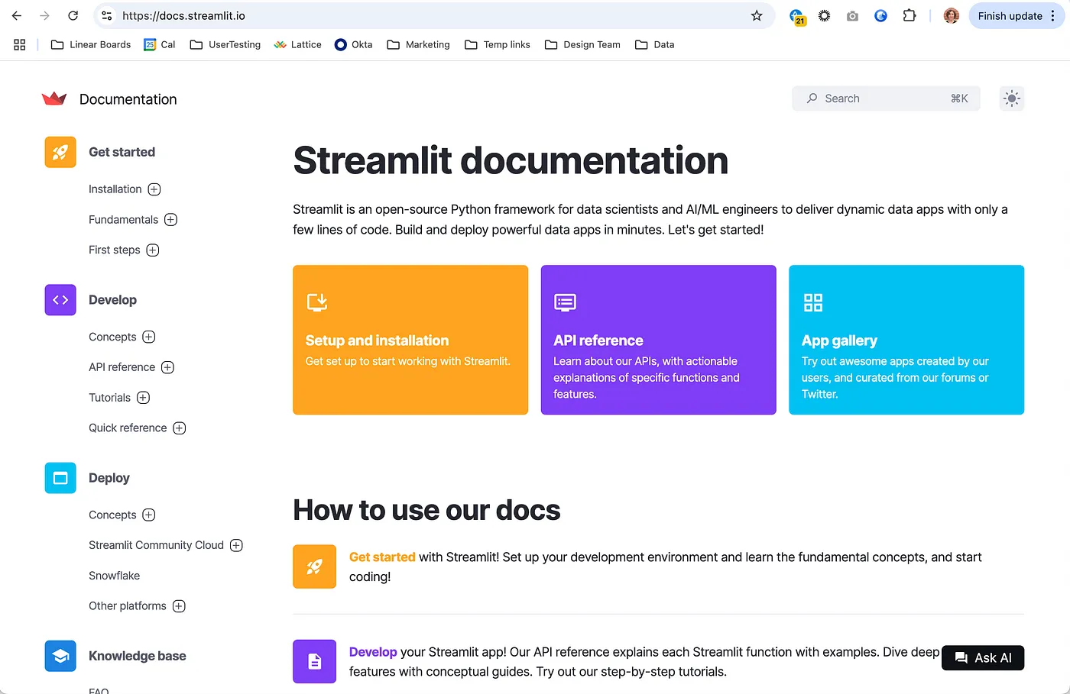Open the App gallery card
1070x694 pixels.
(x=906, y=340)
